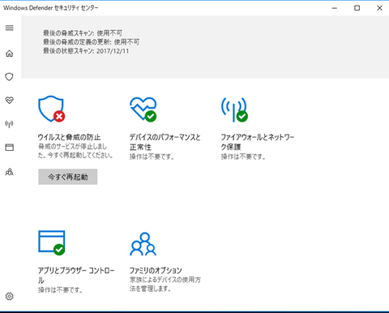389x313 pixels.
Task: Minimize the Windows Defender window
Action: point(335,8)
